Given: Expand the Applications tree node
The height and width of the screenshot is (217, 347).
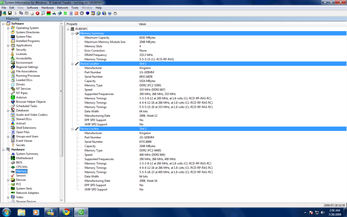Looking at the screenshot, I should pos(8,45).
